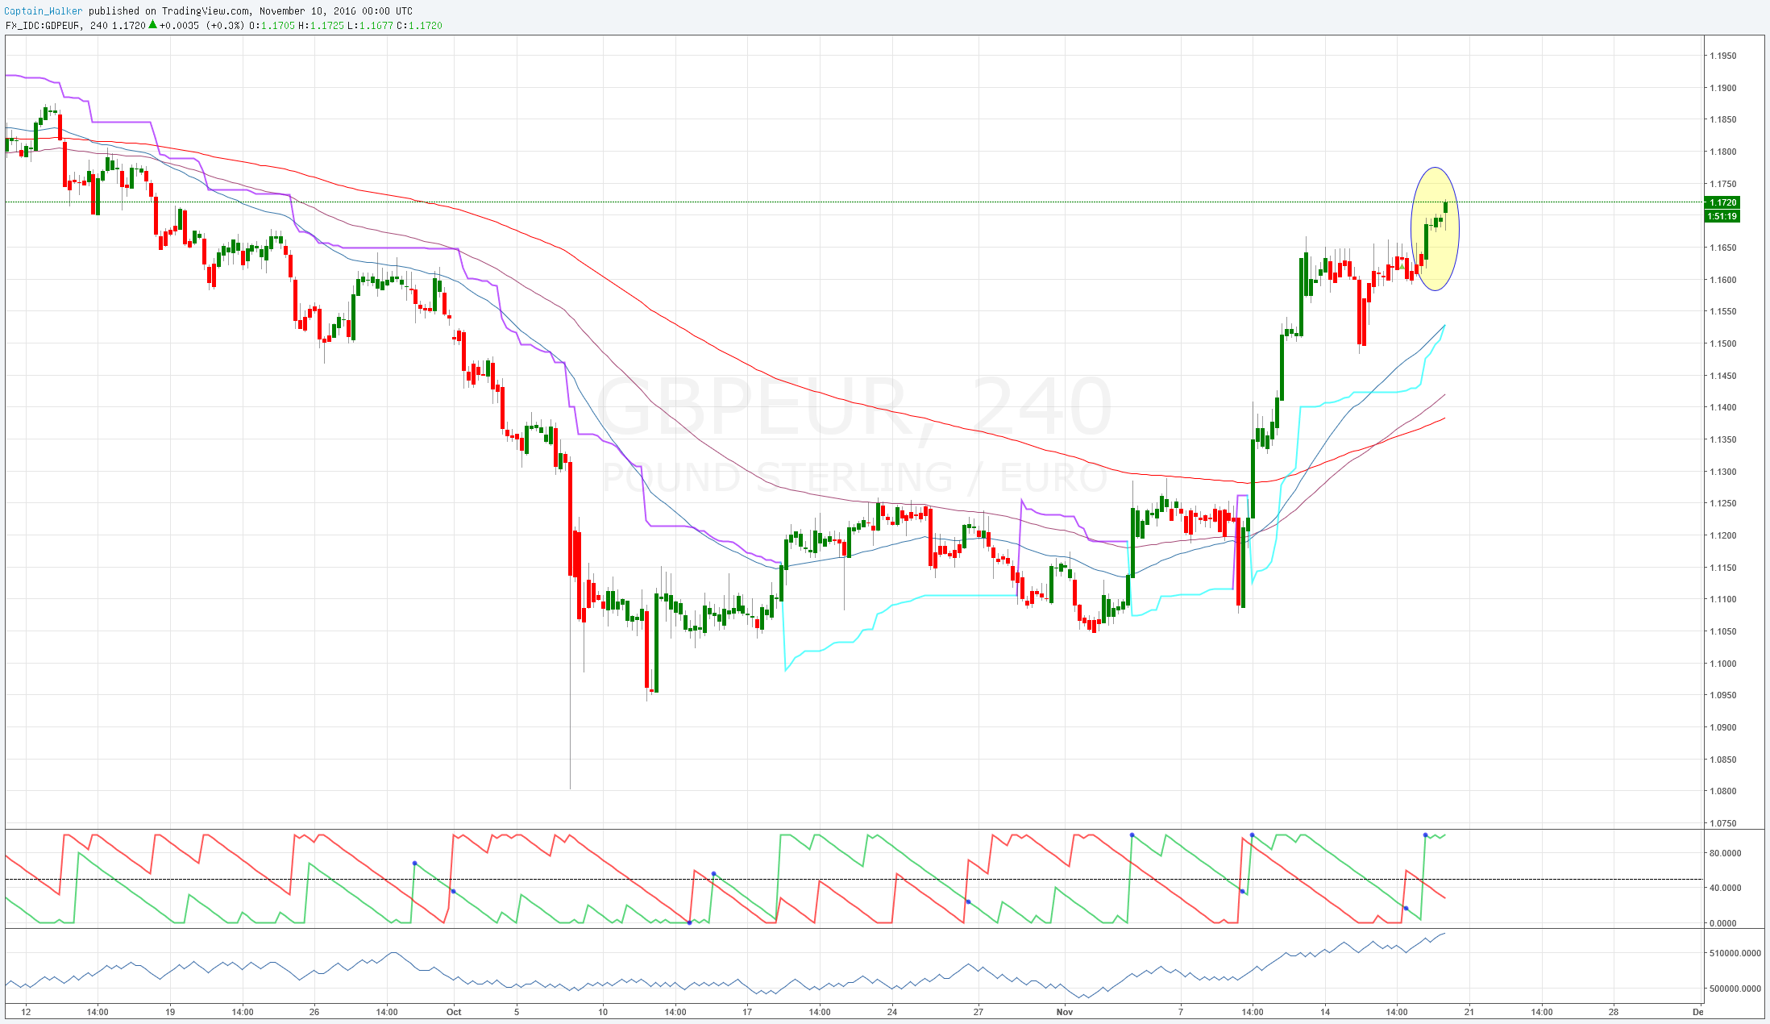The width and height of the screenshot is (1770, 1024).
Task: Click the 1.1950 price axis label
Action: coord(1723,56)
